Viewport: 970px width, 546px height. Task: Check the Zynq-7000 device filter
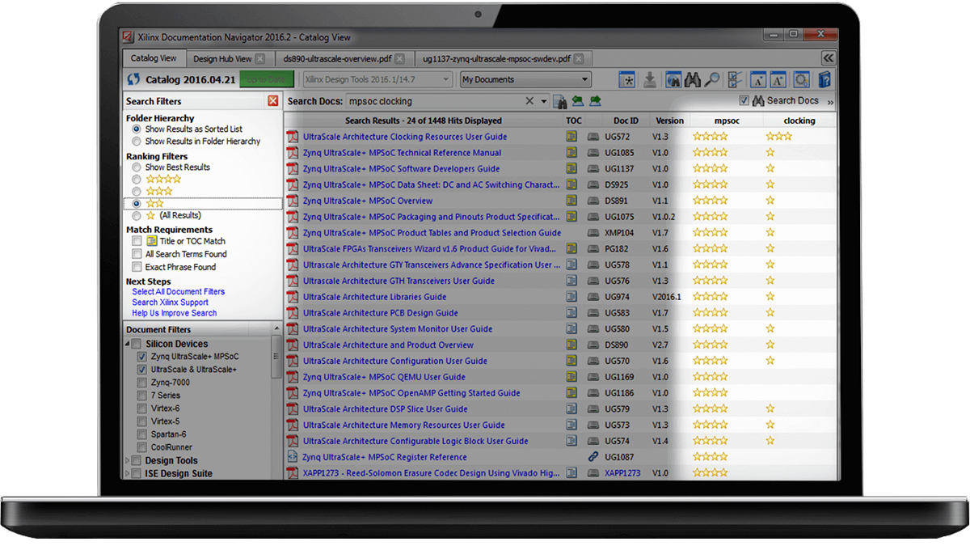pos(142,383)
